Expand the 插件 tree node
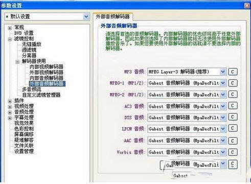This screenshot has width=251, height=184. [x=10, y=101]
